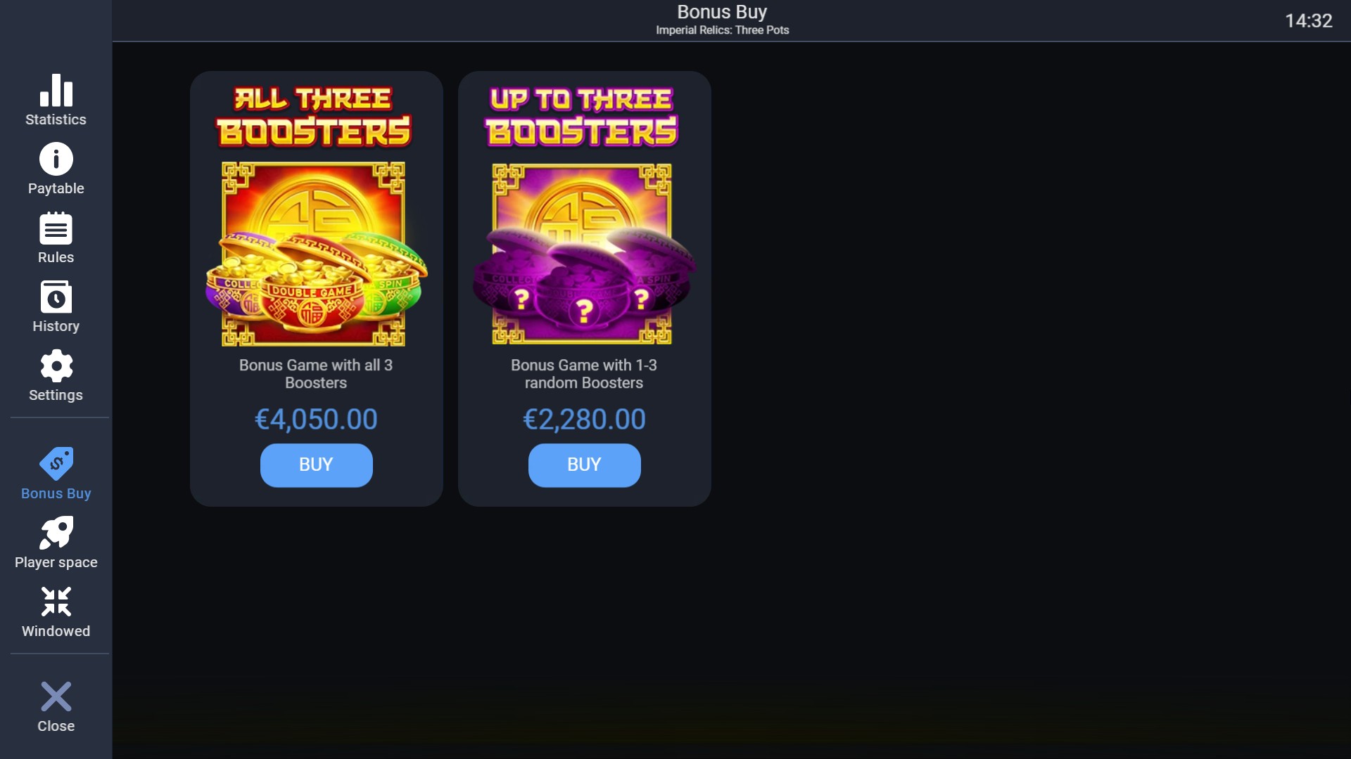Click the €2,280.00 price label
Viewport: 1351px width, 759px height.
[x=584, y=420]
